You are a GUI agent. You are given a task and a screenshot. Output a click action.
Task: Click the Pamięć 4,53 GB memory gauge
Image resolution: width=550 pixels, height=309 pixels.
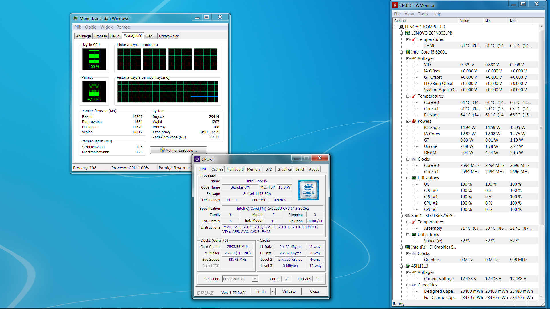pos(94,92)
